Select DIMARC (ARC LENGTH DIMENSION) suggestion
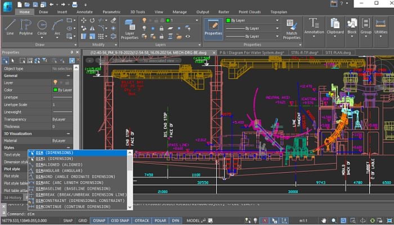Screen dimensions: 394x225 [x=78, y=183]
